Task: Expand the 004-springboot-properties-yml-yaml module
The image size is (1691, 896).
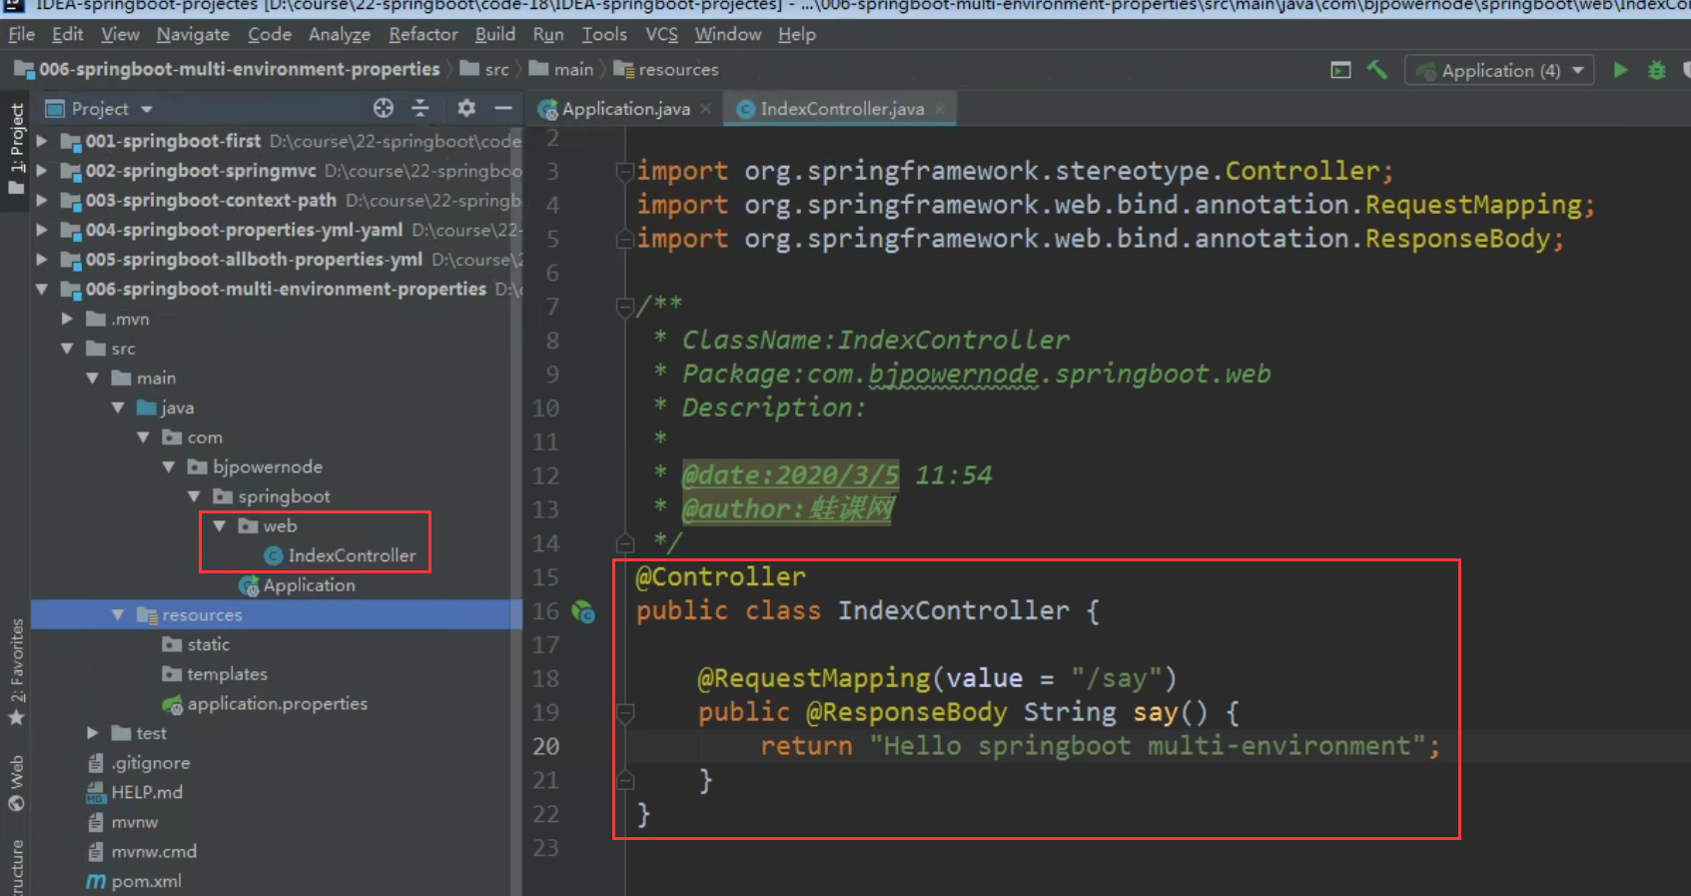Action: [42, 230]
